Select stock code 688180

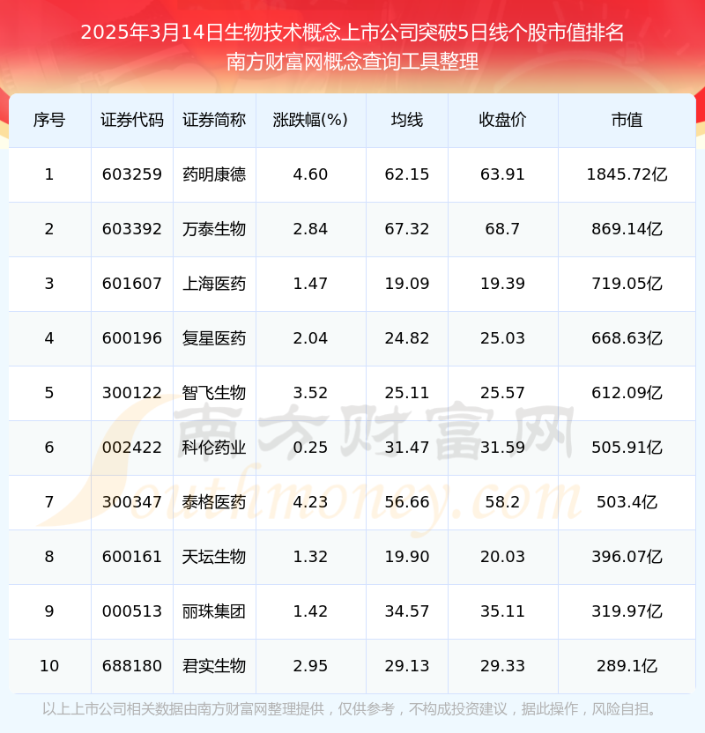click(x=132, y=666)
